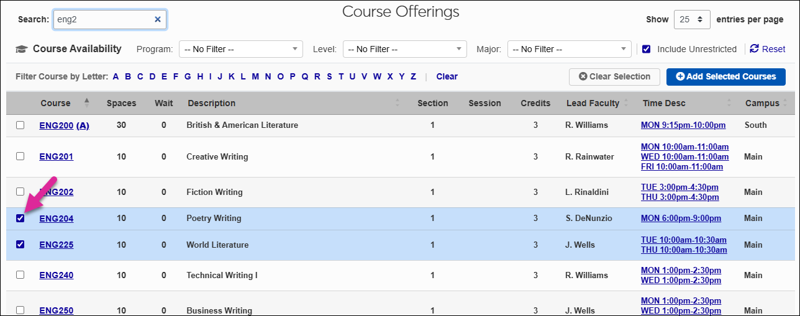Click British & American Literature description

pos(242,125)
